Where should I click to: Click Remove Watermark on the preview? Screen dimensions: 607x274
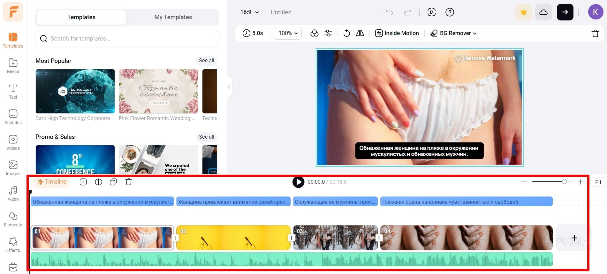pos(485,58)
